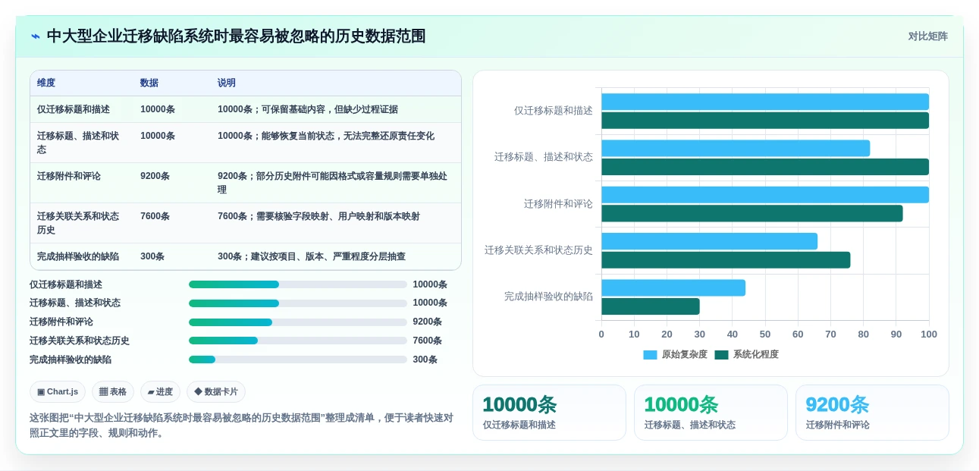Click chart axis label 完成抽样验收的缺陷
979x471 pixels.
[549, 297]
